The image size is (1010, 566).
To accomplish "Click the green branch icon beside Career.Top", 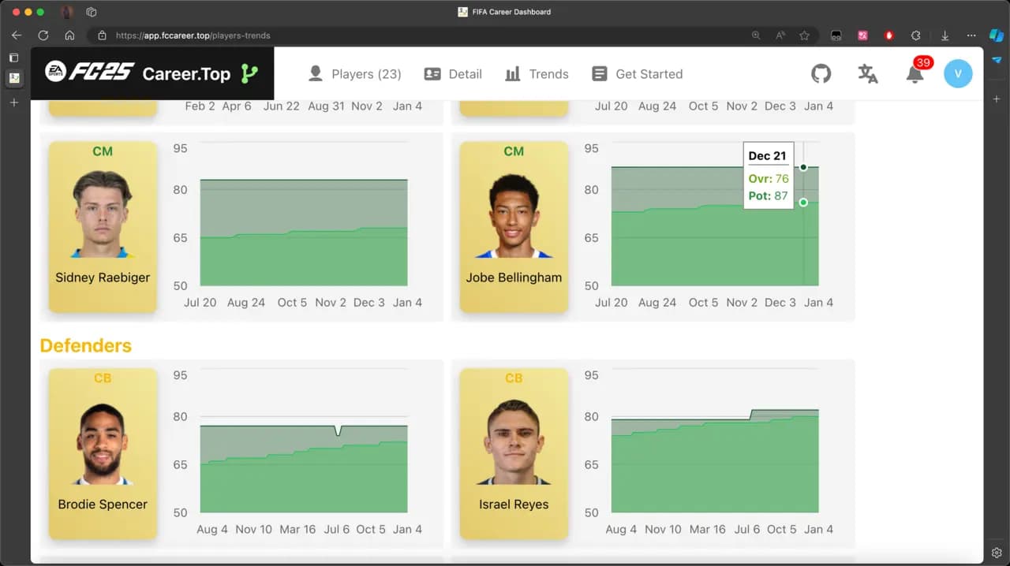I will 249,73.
